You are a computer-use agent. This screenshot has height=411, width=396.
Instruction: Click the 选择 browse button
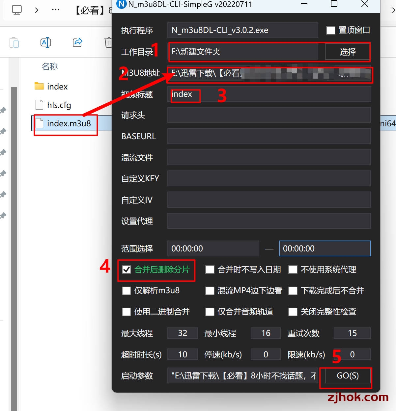coord(348,52)
